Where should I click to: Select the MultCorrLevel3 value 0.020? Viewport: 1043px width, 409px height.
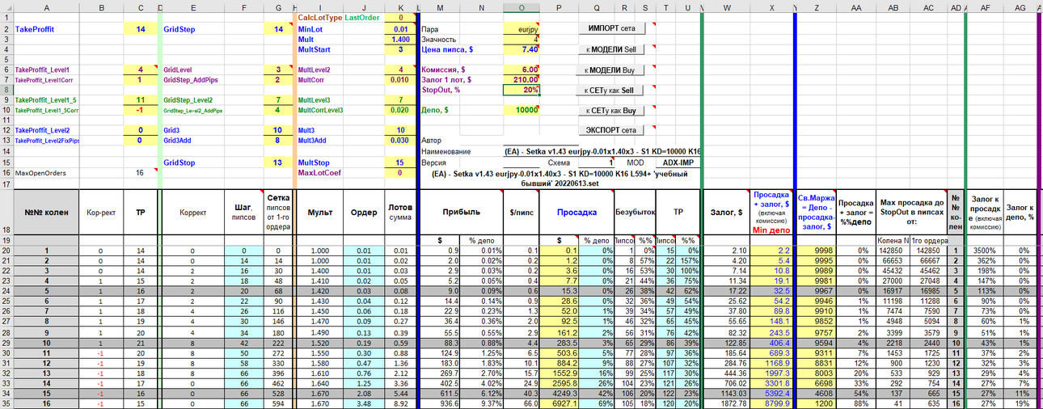[x=401, y=110]
